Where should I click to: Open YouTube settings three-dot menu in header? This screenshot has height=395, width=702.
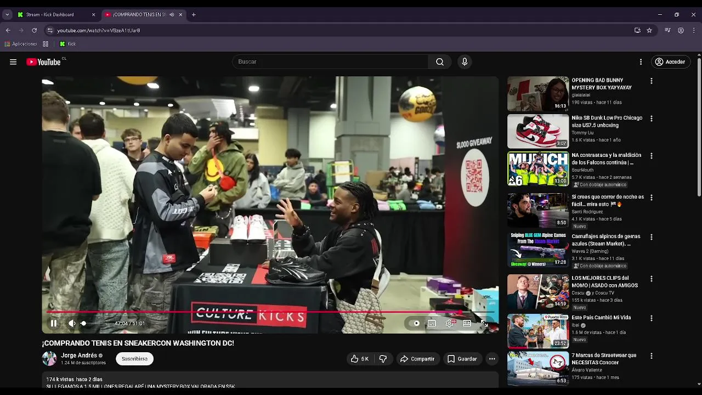(x=641, y=62)
